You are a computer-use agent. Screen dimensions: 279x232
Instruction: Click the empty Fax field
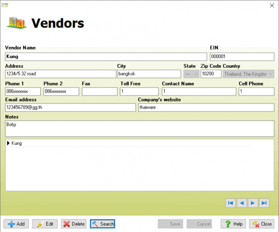[x=100, y=91]
